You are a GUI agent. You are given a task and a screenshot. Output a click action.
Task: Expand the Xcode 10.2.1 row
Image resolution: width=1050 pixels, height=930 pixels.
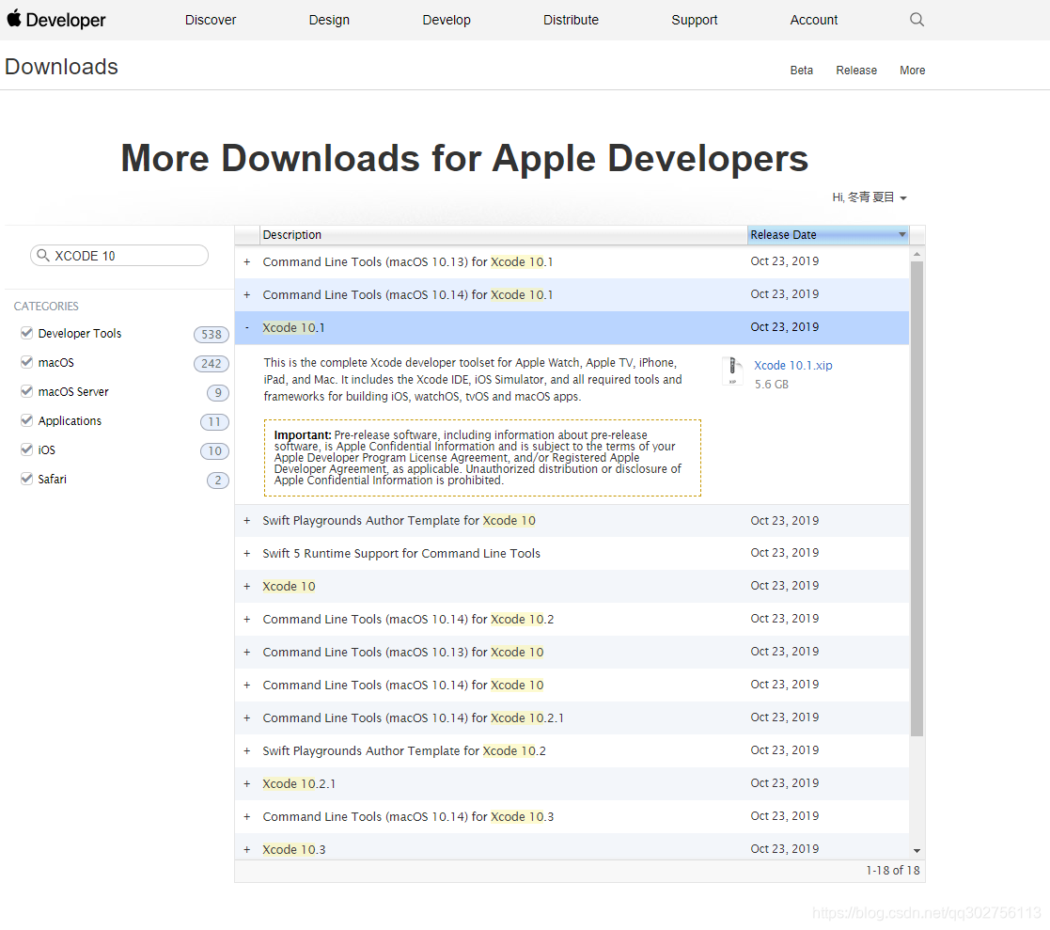point(247,784)
